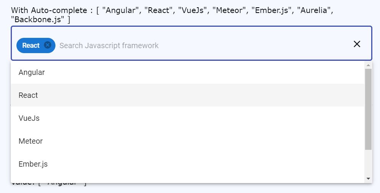Click the React chip label
The height and width of the screenshot is (193, 380).
click(x=31, y=45)
